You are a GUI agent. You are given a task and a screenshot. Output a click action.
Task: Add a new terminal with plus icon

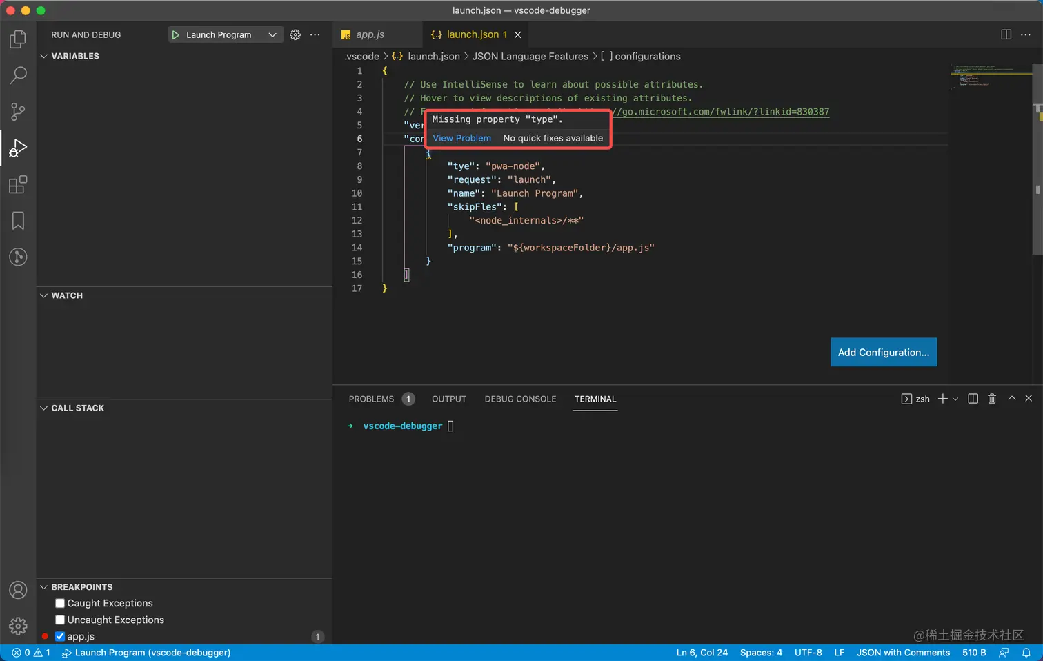(x=942, y=399)
